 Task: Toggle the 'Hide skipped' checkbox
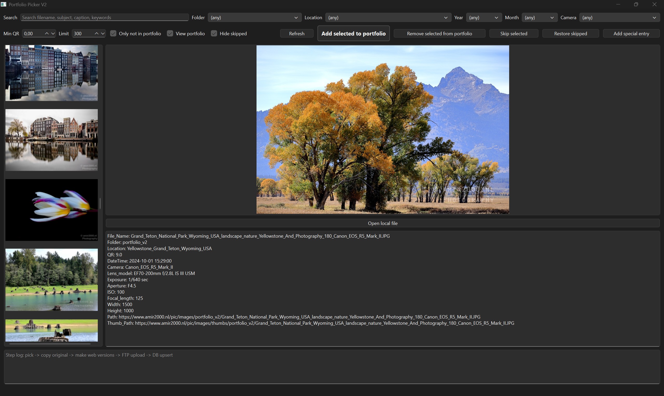pos(214,34)
